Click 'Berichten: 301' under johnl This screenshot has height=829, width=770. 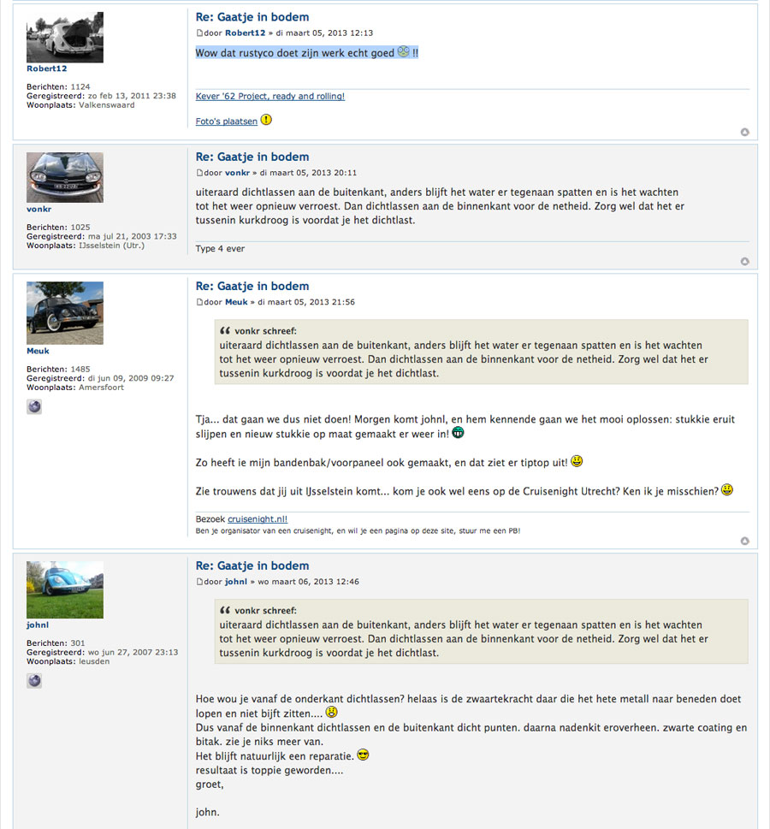[x=56, y=642]
